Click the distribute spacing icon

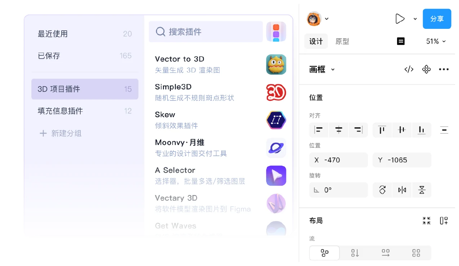click(x=444, y=130)
